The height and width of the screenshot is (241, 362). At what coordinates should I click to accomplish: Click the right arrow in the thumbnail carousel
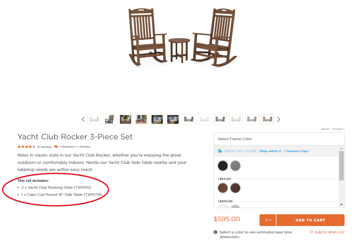click(x=279, y=119)
